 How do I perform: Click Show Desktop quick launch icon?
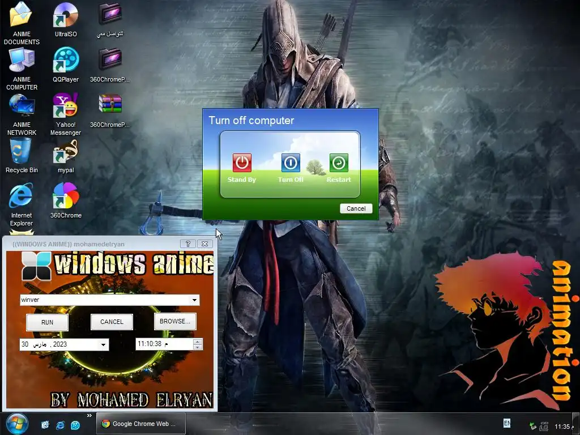45,425
